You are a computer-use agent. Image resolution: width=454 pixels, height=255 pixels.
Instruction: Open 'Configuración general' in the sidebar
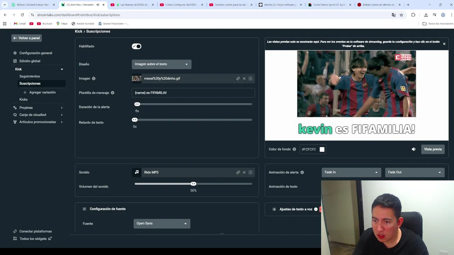click(35, 53)
